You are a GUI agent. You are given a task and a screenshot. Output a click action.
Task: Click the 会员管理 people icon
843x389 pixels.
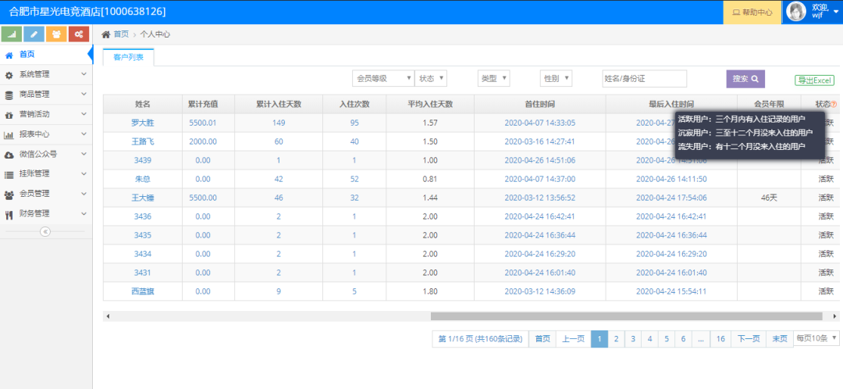9,194
